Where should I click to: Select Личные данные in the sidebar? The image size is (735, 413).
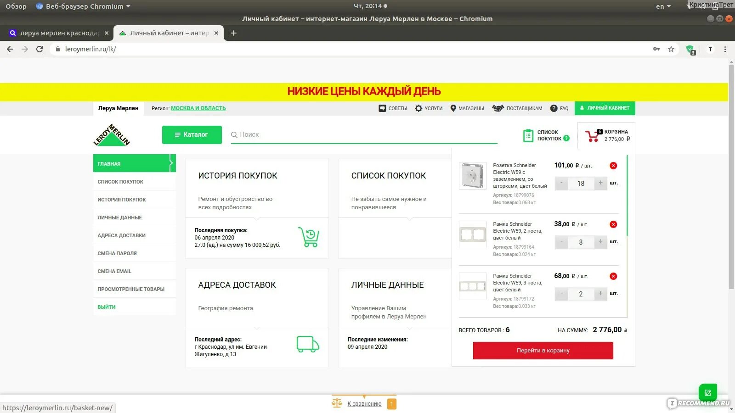pos(134,217)
